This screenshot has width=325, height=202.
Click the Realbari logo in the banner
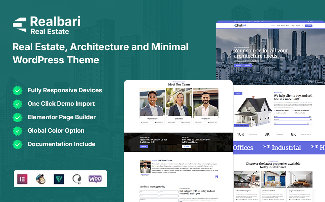(46, 25)
